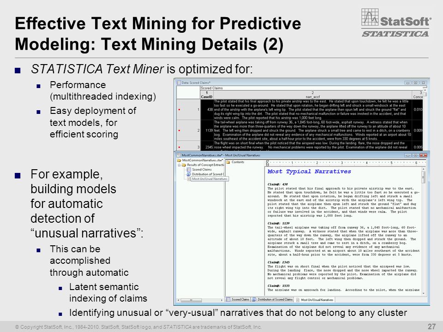
Task: Collapse the Results of Concept Extraction tree node
Action: [x=179, y=165]
